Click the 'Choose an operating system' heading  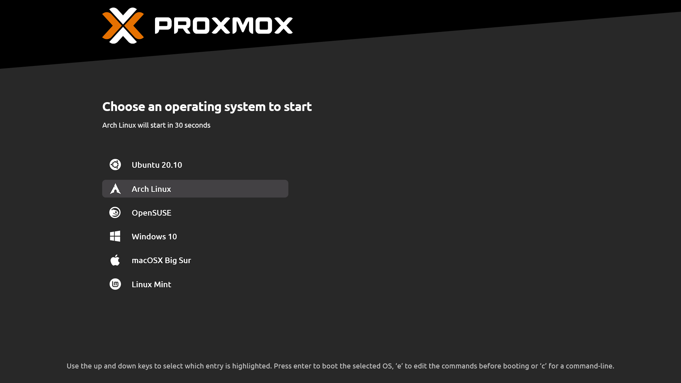(x=207, y=107)
